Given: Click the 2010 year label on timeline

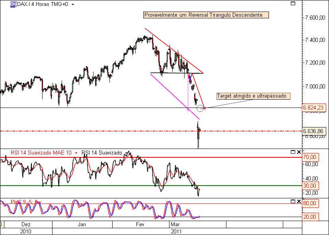Looking at the screenshot, I should click(25, 232).
